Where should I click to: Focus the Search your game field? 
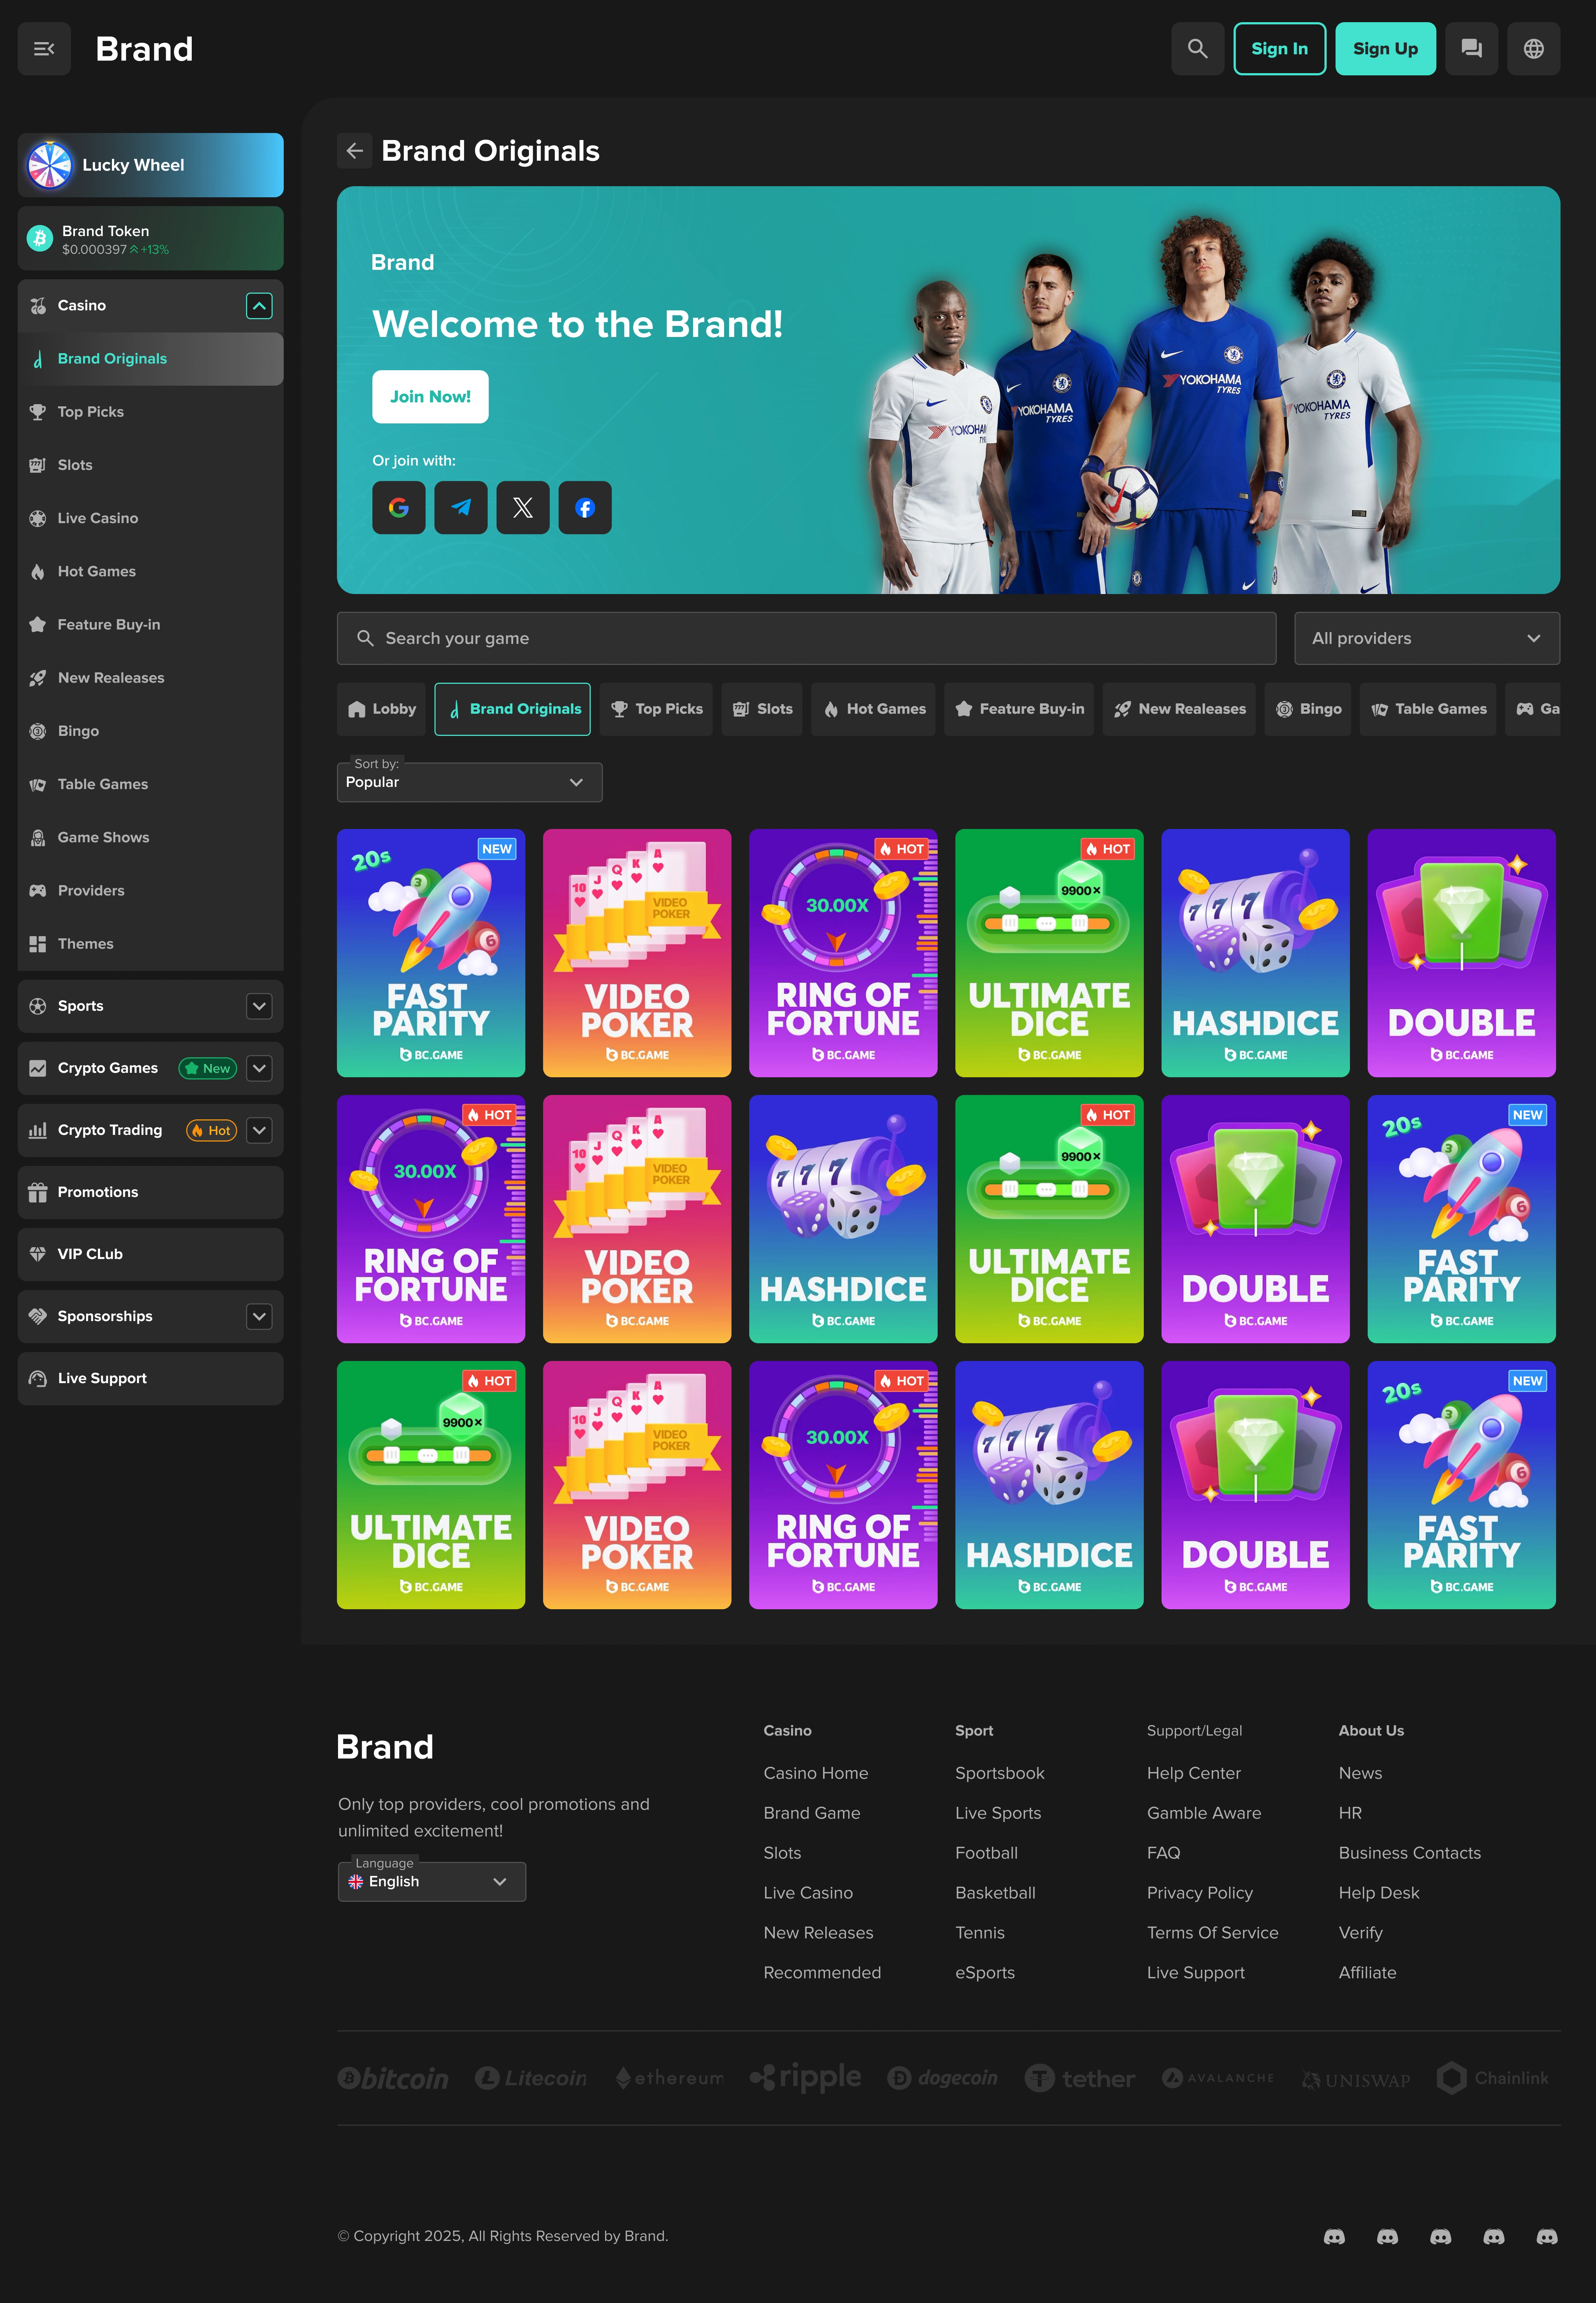pos(806,638)
